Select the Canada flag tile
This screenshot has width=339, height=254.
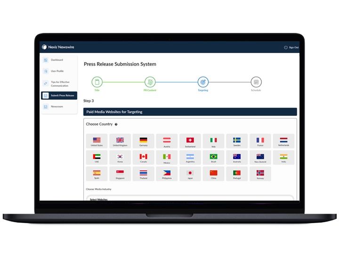point(143,158)
